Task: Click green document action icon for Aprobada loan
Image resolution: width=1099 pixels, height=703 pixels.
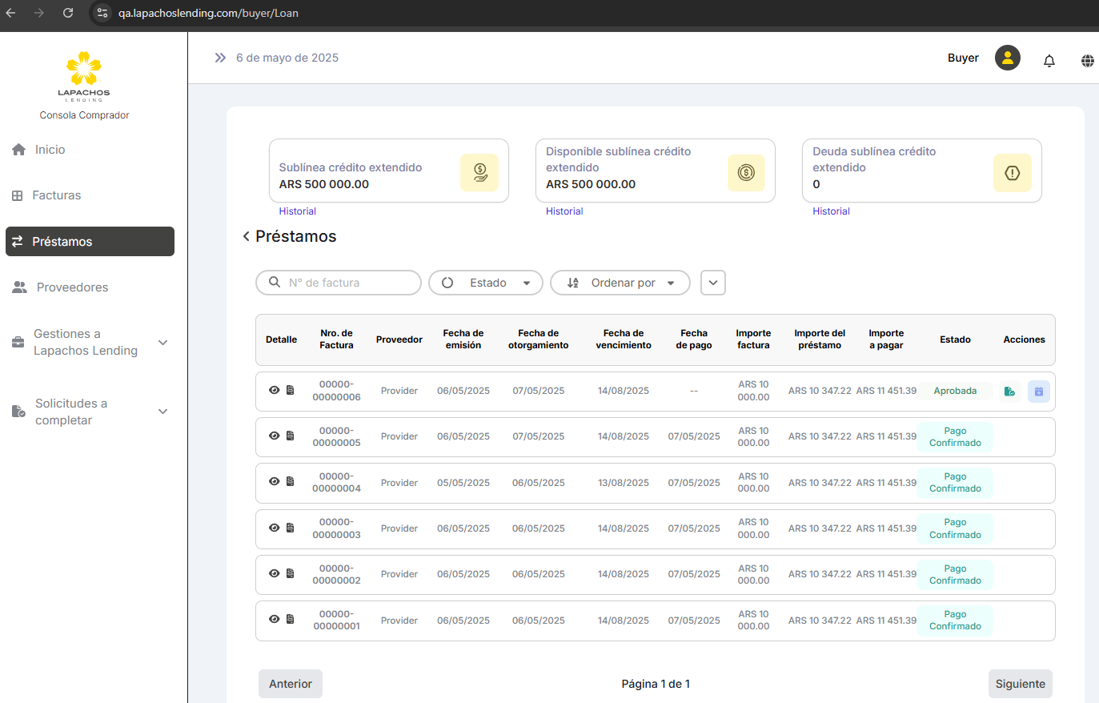Action: (1009, 392)
